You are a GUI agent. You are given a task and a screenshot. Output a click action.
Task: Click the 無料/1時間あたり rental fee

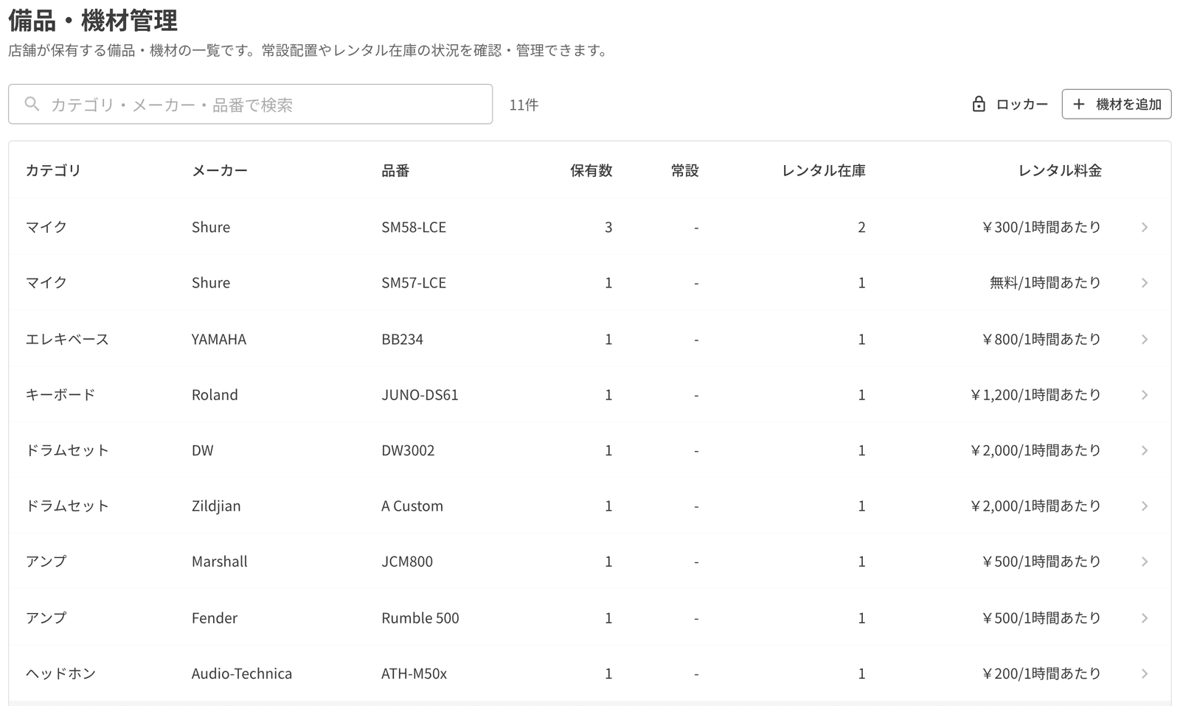pos(1045,283)
